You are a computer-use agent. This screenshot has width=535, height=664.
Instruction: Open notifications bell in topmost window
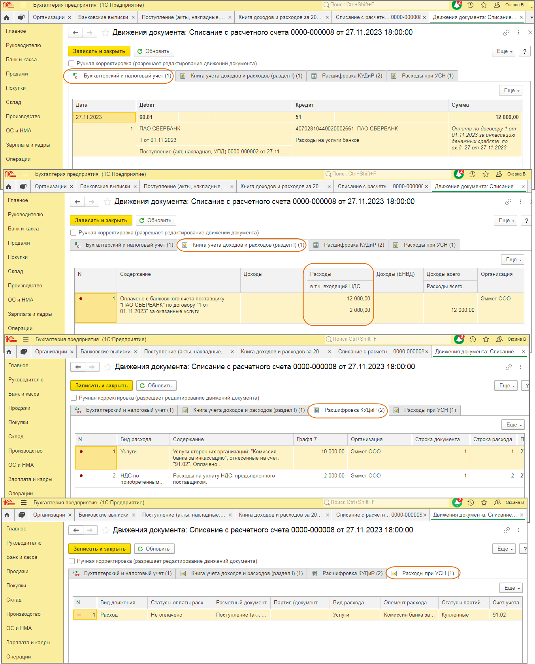[x=457, y=5]
